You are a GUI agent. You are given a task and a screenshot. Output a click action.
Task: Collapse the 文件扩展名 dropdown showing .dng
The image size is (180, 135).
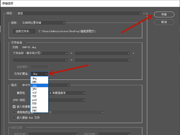point(39,73)
